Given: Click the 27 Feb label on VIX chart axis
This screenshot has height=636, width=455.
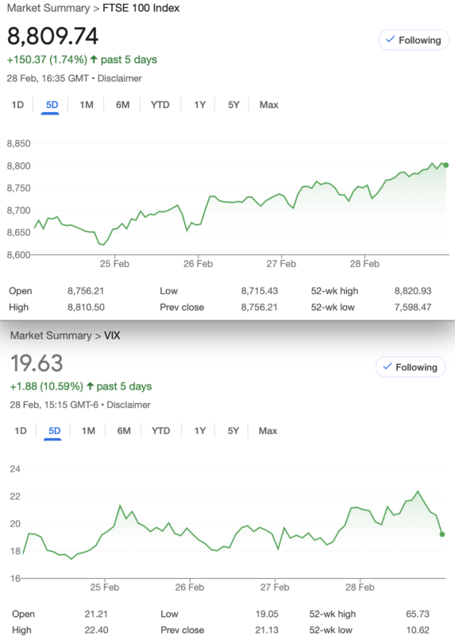Looking at the screenshot, I should coord(275,588).
